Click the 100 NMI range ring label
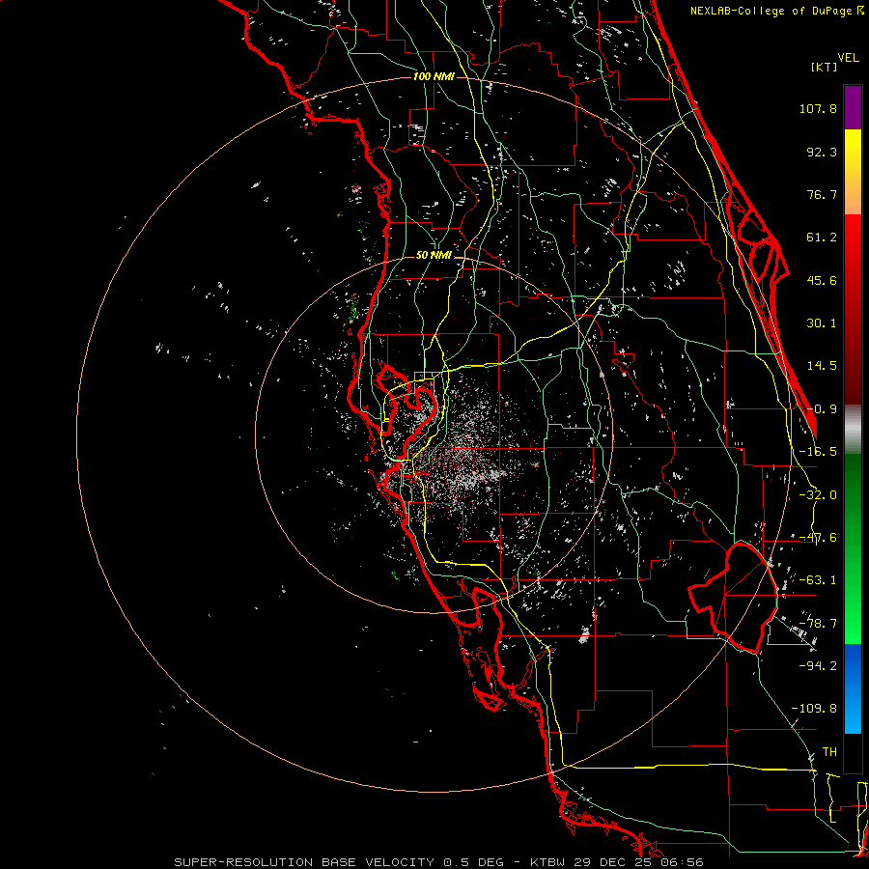Image resolution: width=869 pixels, height=869 pixels. pos(434,76)
